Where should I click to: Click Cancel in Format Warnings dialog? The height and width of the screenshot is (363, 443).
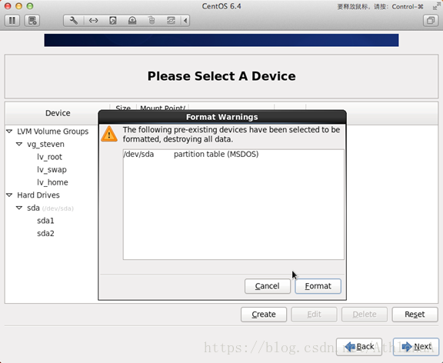268,286
